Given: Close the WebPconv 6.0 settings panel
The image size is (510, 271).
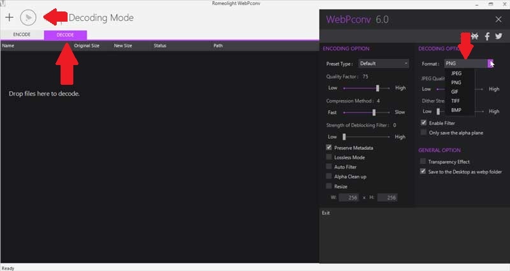Looking at the screenshot, I should 499,20.
